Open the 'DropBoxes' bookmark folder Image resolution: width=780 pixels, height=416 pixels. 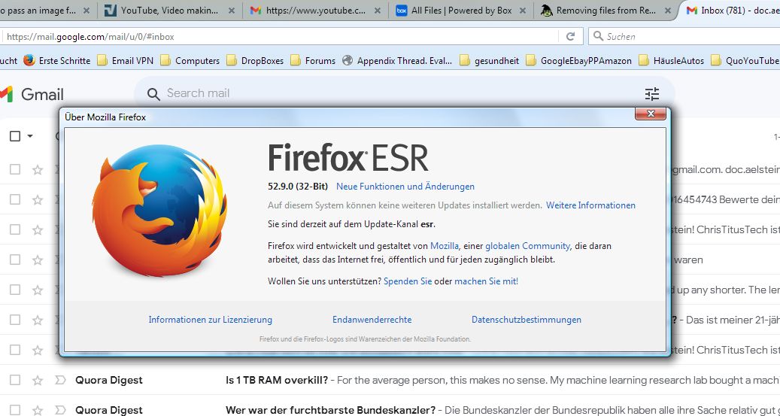[x=255, y=61]
